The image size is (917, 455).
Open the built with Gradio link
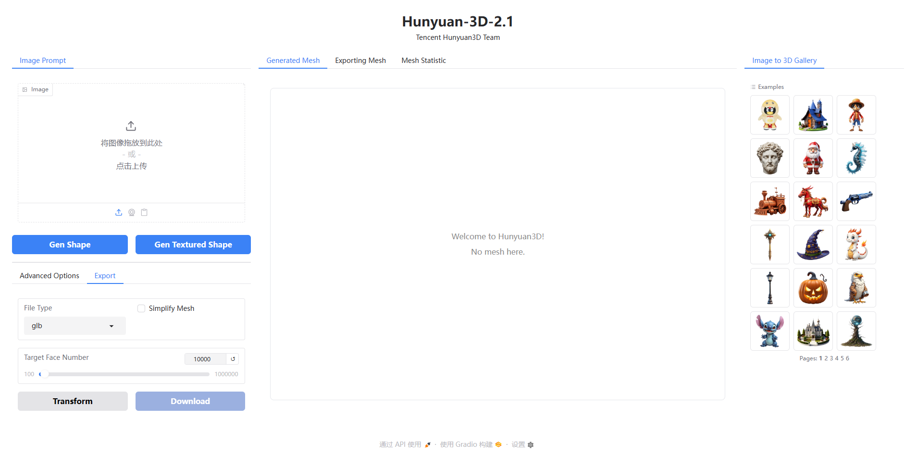(471, 445)
